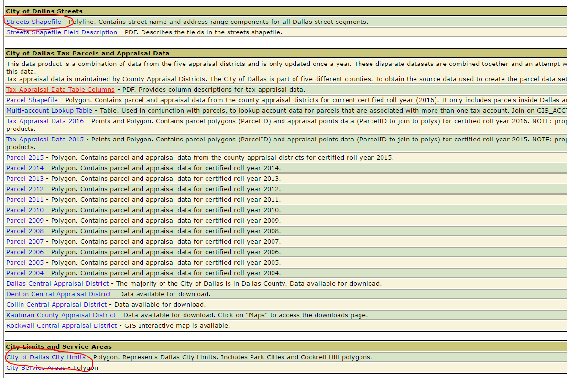Download the Parcel 2015 dataset
The width and height of the screenshot is (567, 378).
(24, 158)
